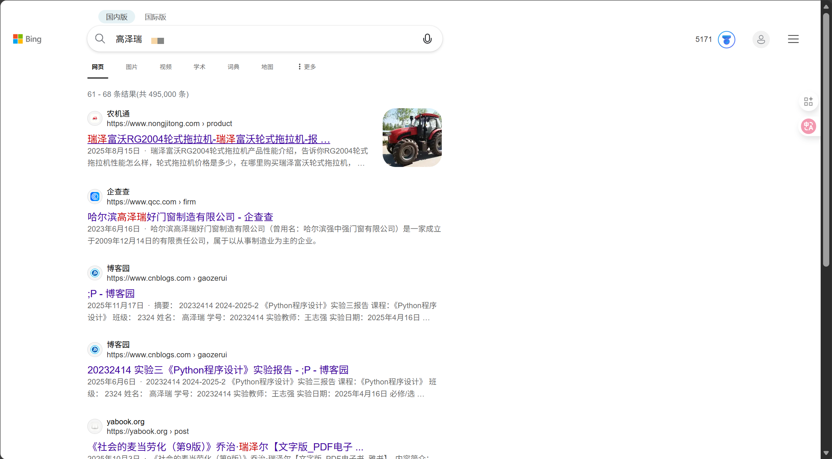Open the account profile icon
Viewport: 832px width, 459px height.
[761, 39]
